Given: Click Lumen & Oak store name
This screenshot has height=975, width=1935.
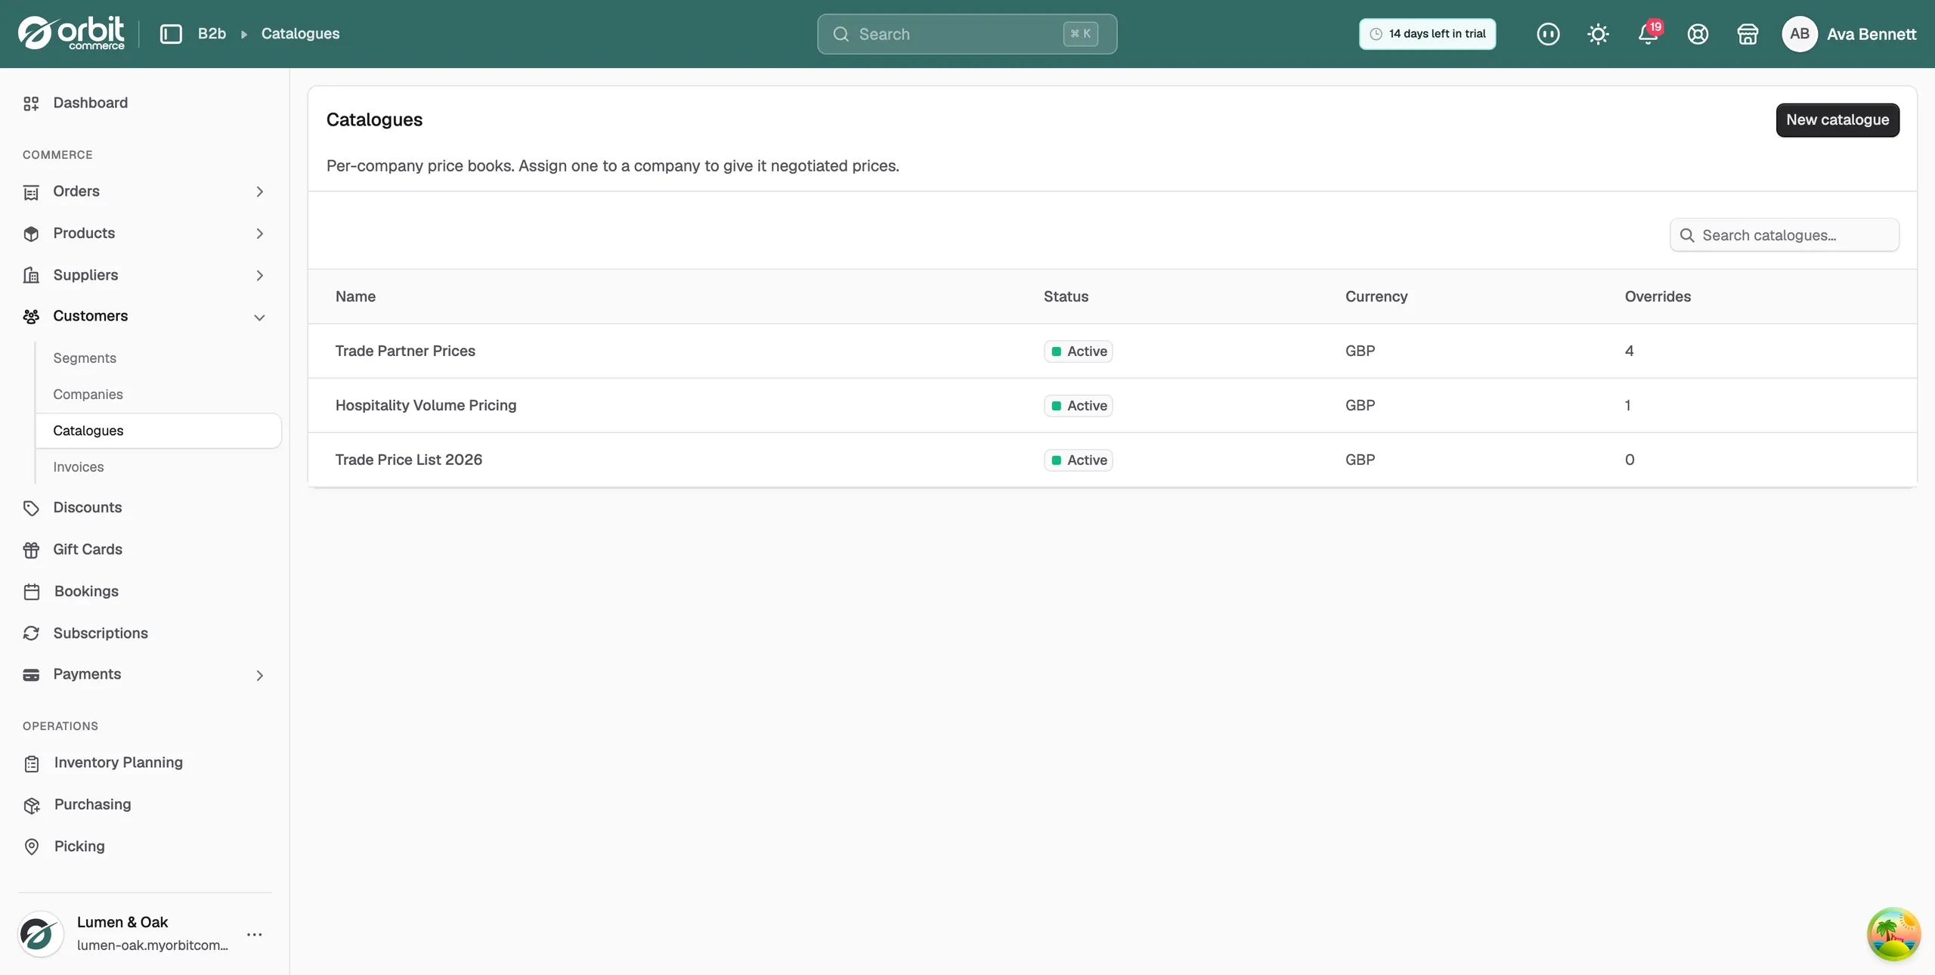Looking at the screenshot, I should pos(122,922).
